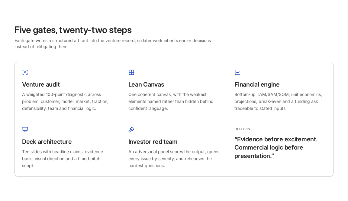Click the "Venture audit" card title
This screenshot has height=201, width=348.
point(41,84)
